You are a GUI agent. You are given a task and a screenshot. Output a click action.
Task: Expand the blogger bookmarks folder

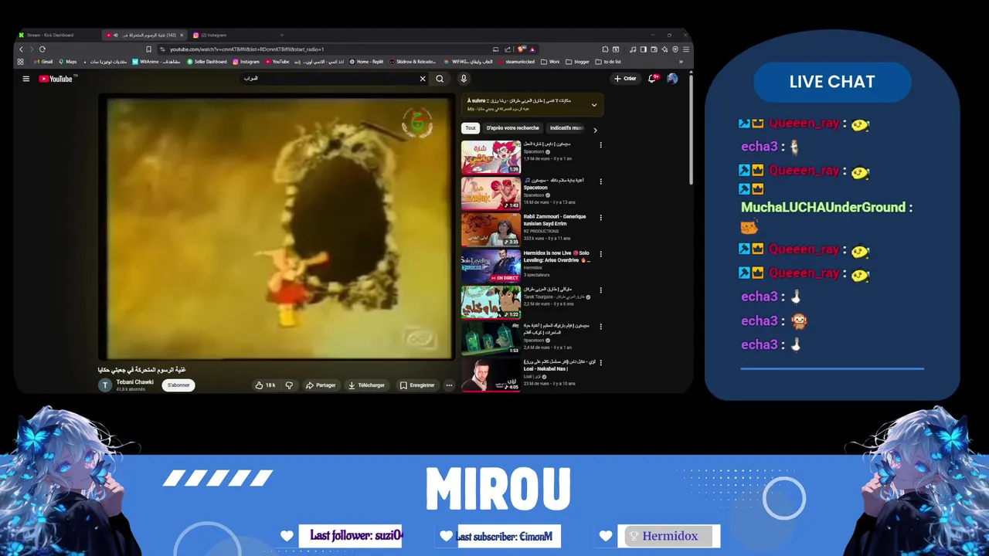pyautogui.click(x=577, y=62)
